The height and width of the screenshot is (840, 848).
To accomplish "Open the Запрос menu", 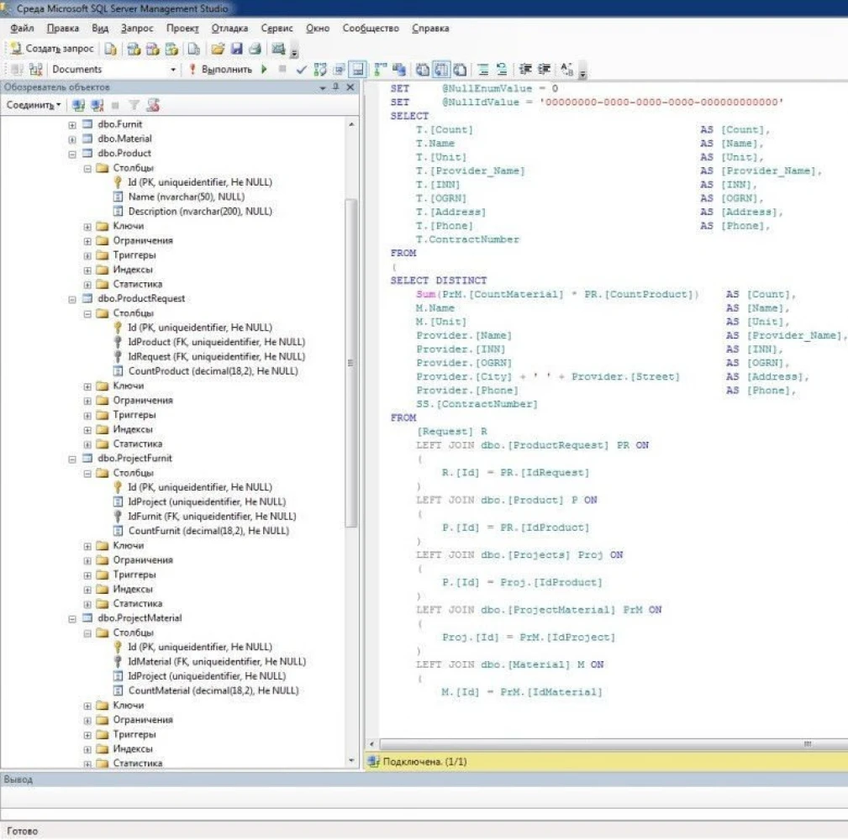I will (137, 28).
